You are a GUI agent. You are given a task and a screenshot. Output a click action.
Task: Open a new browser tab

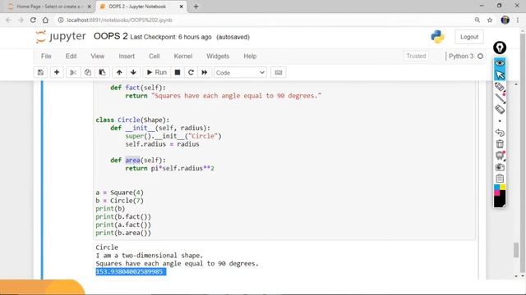click(x=196, y=7)
